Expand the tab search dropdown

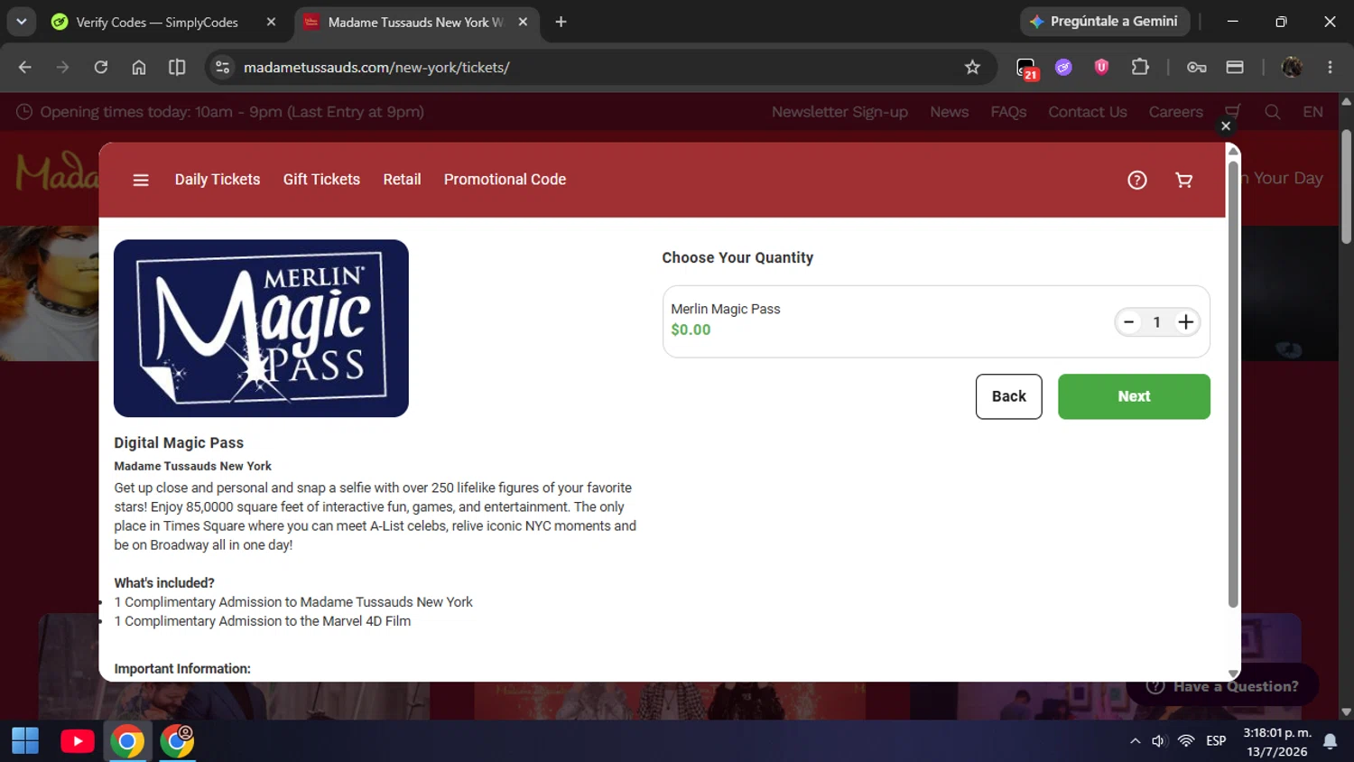pyautogui.click(x=21, y=22)
